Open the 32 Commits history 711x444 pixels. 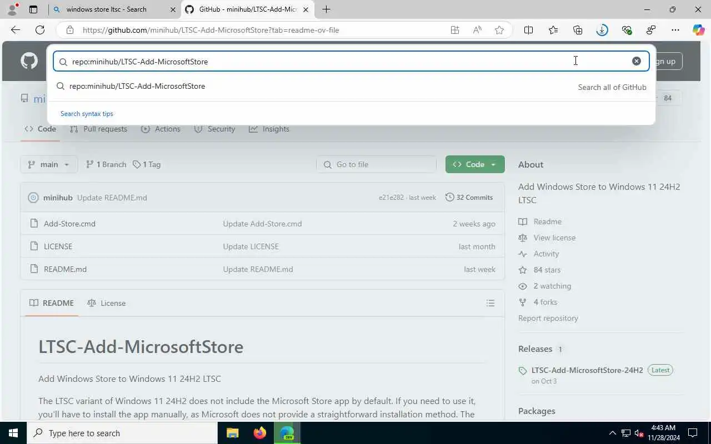[x=469, y=198]
